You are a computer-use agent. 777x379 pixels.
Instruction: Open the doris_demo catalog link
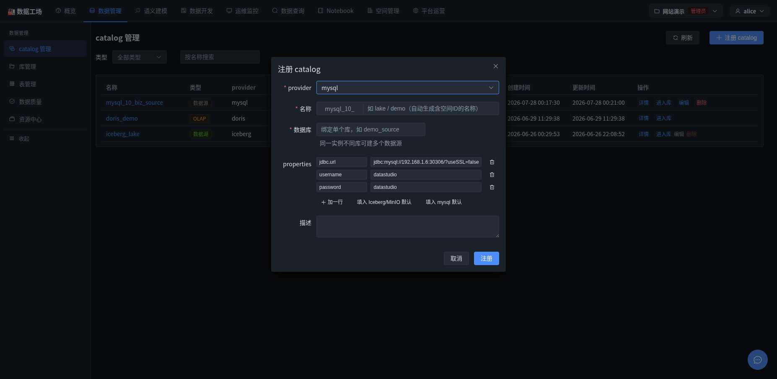click(x=122, y=119)
